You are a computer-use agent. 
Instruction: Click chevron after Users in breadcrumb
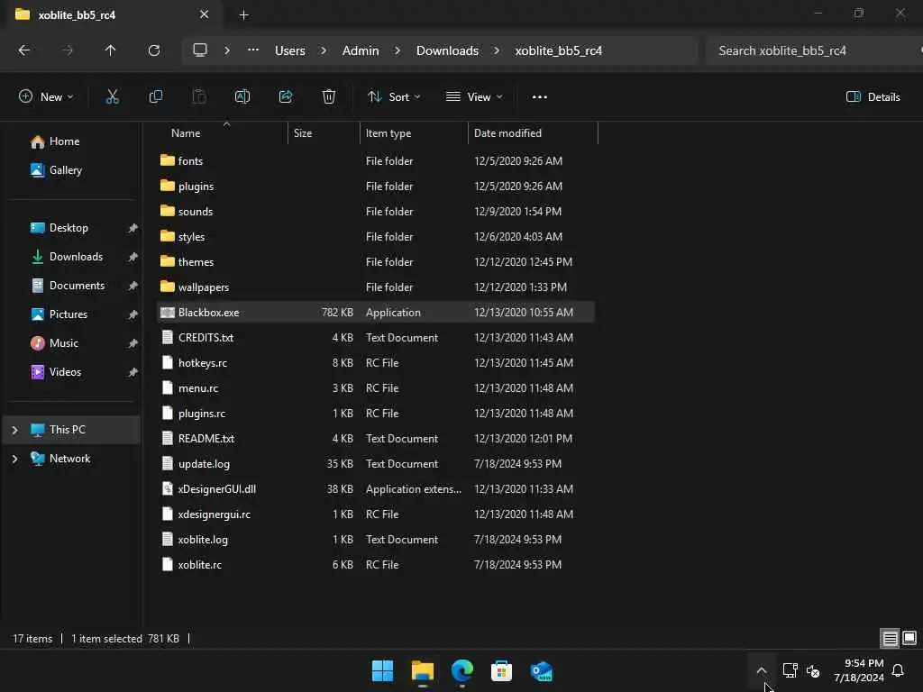click(324, 50)
